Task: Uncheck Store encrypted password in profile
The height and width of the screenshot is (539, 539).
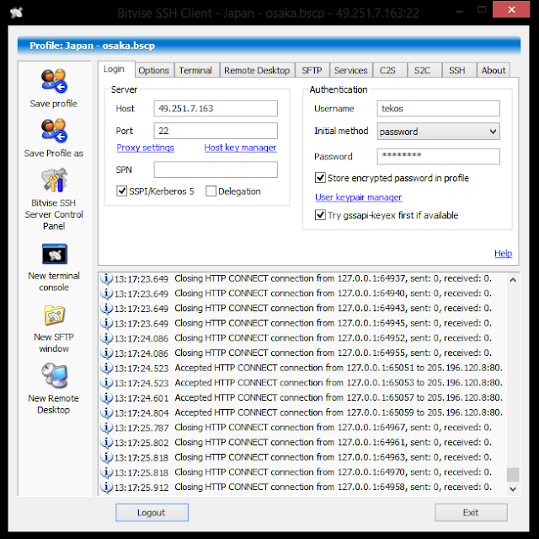Action: coord(320,178)
